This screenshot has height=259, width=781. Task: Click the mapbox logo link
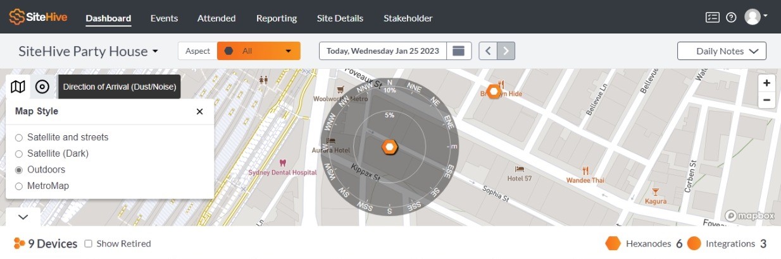(750, 216)
